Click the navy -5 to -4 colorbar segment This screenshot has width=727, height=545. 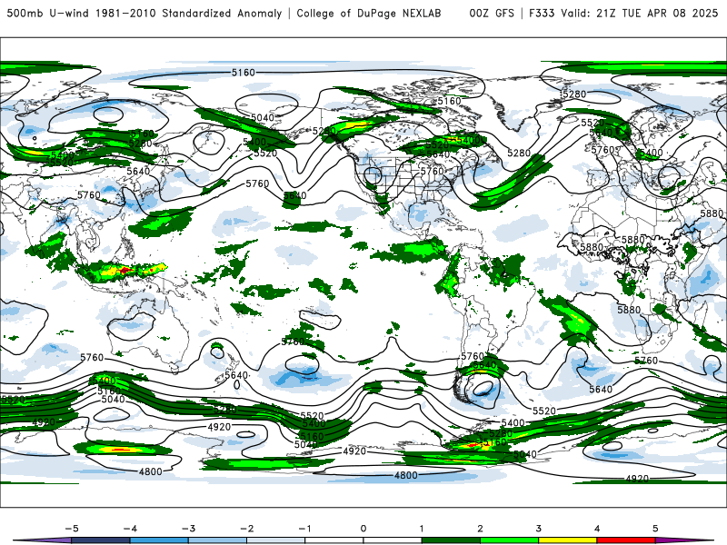[101, 540]
